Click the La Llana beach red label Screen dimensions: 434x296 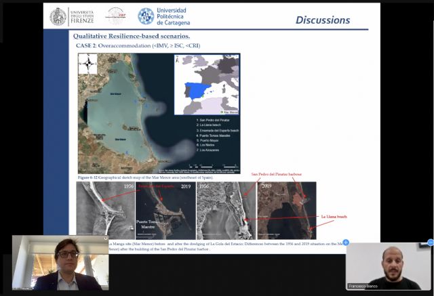(x=332, y=216)
